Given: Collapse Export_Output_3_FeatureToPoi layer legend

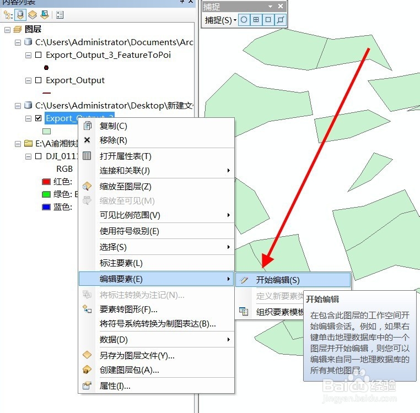Looking at the screenshot, I should 28,56.
